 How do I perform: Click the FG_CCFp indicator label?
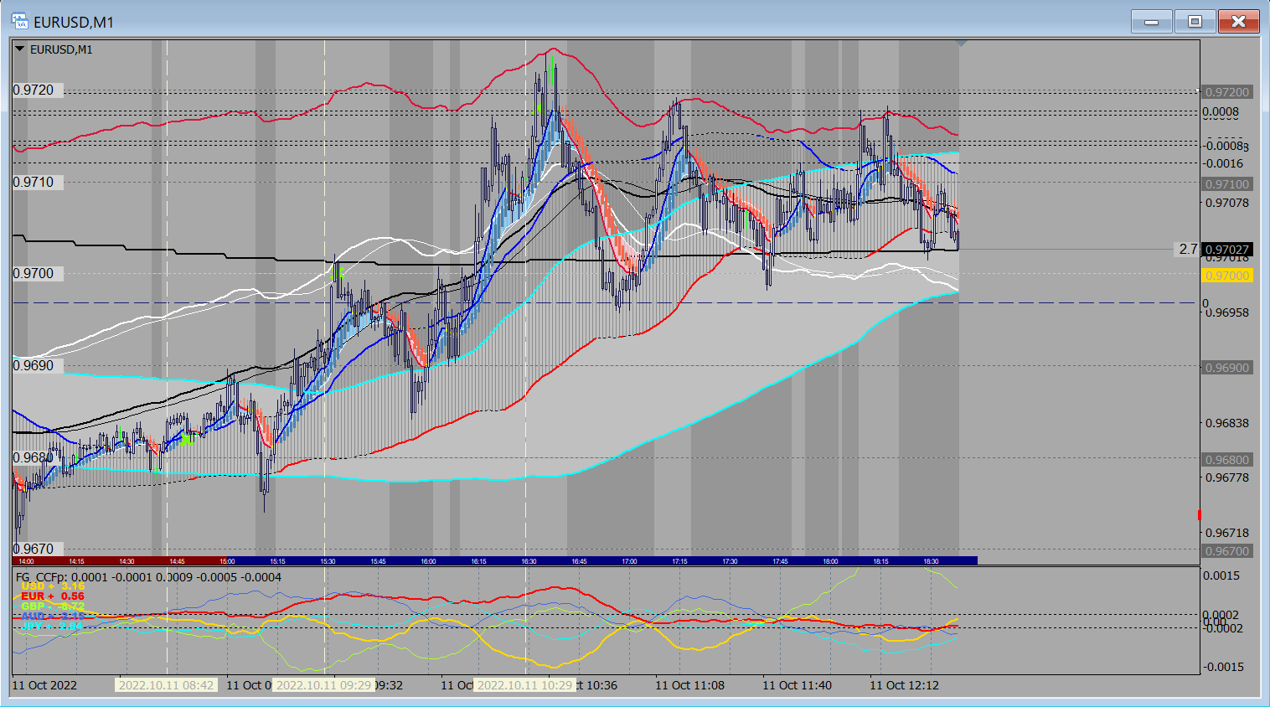tap(44, 577)
